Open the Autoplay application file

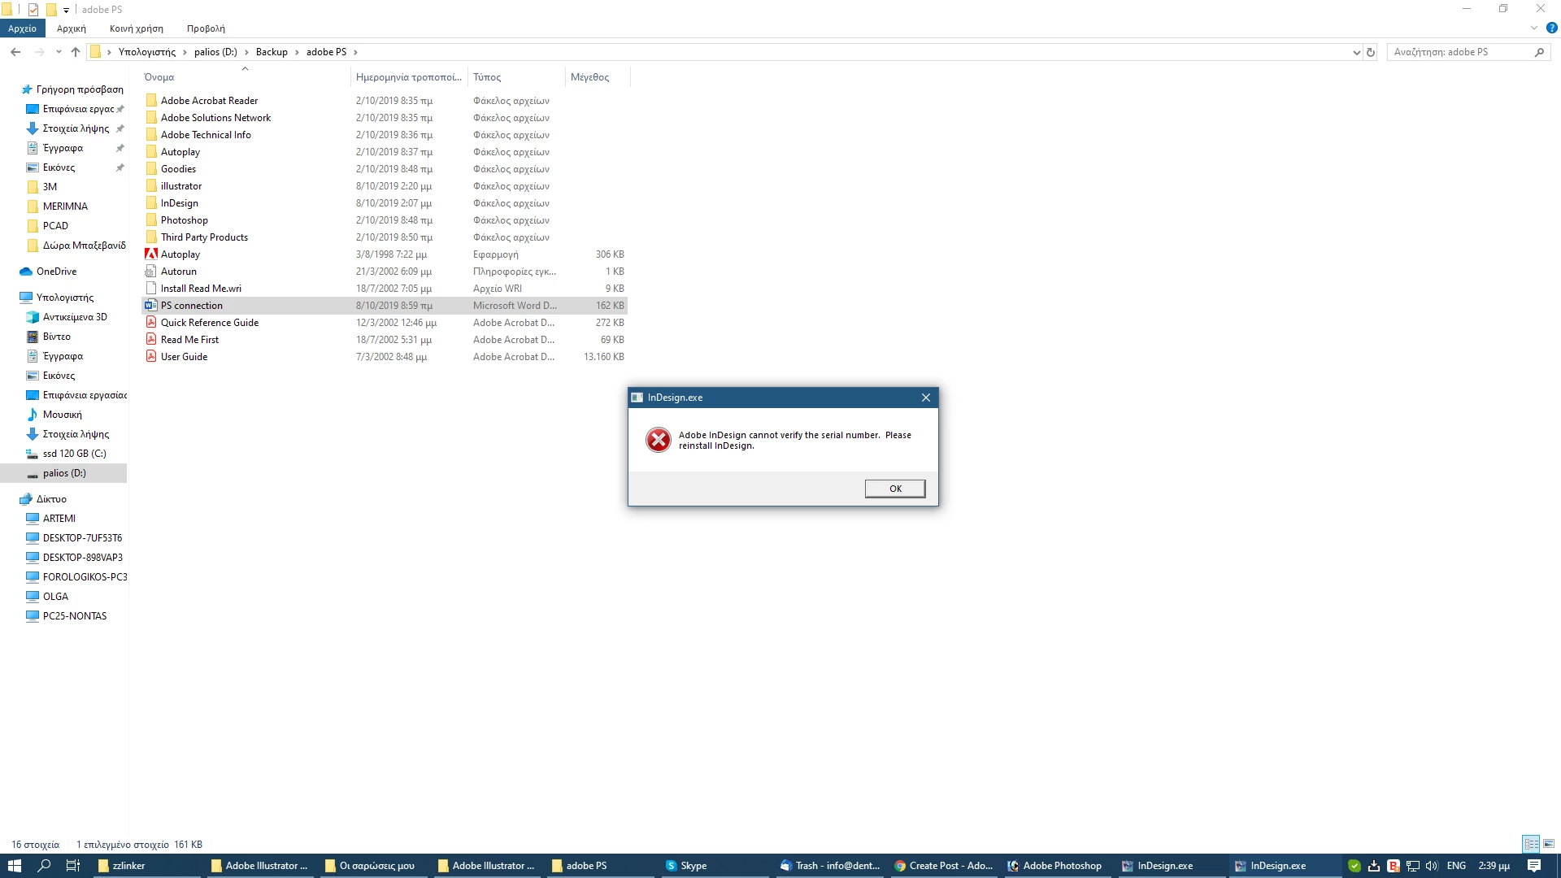[x=180, y=254]
